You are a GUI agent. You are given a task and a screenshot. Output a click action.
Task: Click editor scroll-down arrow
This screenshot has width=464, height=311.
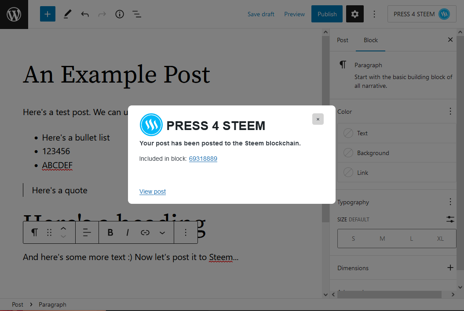[x=325, y=294]
